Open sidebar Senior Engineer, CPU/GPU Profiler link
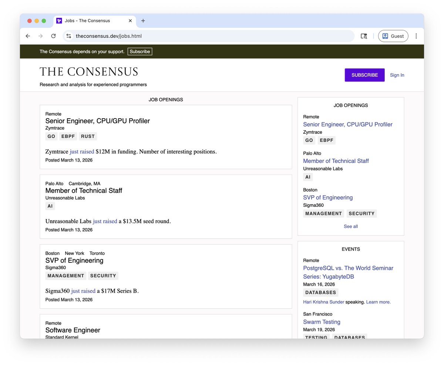Viewport: 444px width, 365px height. point(348,125)
